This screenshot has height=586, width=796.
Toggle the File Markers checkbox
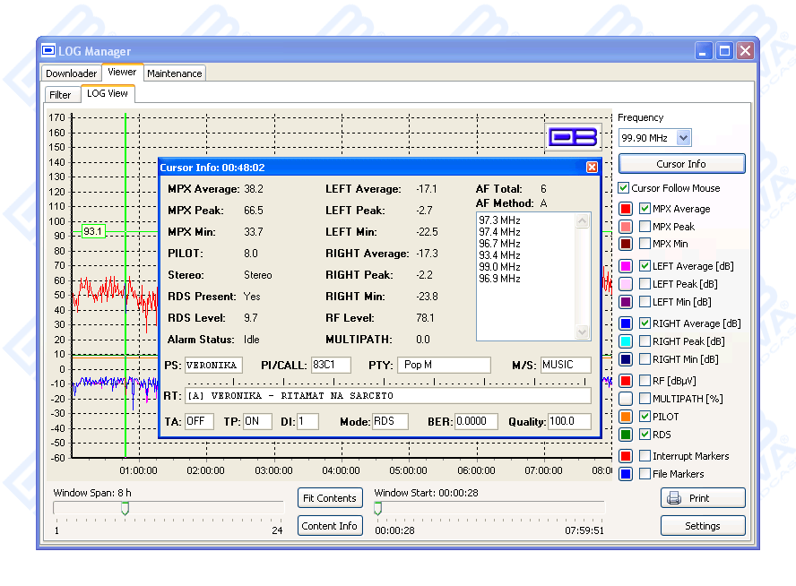pyautogui.click(x=645, y=474)
